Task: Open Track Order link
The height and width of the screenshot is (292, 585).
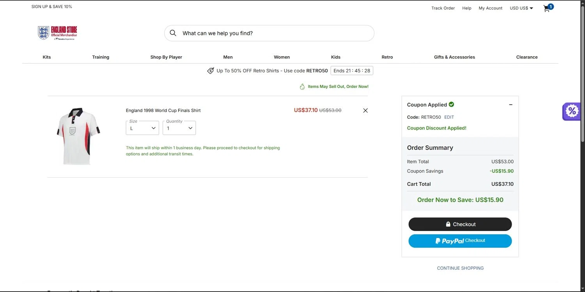Action: 443,8
